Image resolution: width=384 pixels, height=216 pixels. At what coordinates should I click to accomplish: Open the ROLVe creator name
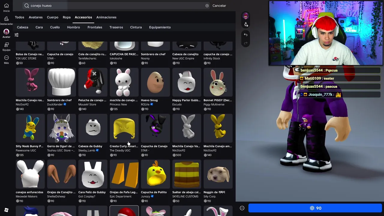point(145,104)
